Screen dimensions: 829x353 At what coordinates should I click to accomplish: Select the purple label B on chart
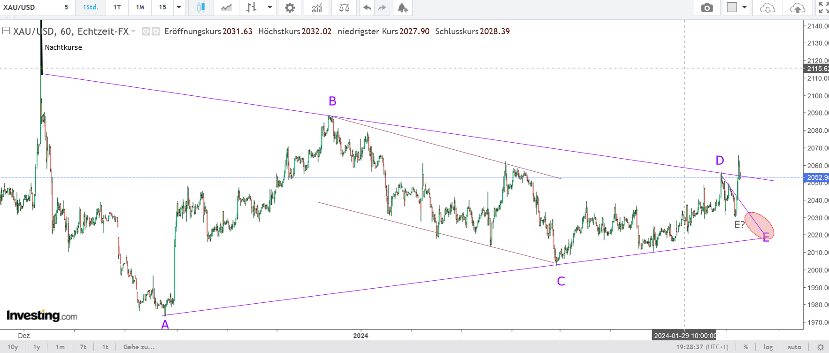pos(332,101)
